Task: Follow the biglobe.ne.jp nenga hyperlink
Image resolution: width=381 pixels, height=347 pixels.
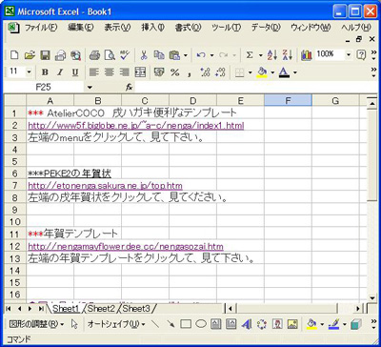Action: point(136,125)
